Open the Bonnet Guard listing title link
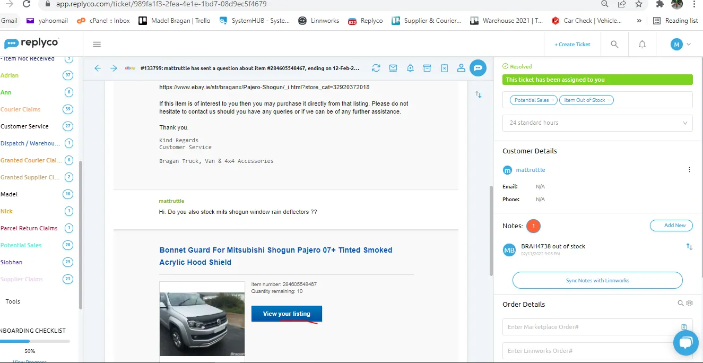This screenshot has height=363, width=703. click(x=276, y=256)
